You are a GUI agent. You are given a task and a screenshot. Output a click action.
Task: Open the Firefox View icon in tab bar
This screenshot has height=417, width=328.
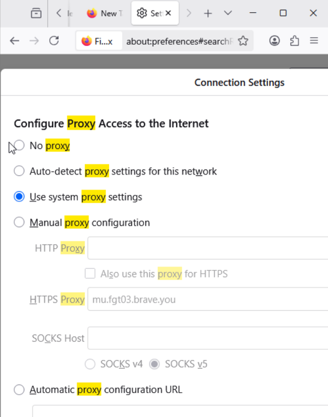pos(36,13)
